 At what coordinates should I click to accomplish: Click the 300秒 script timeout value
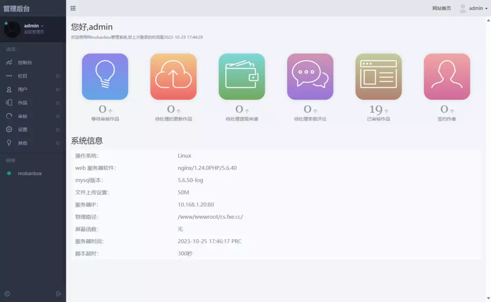[185, 254]
